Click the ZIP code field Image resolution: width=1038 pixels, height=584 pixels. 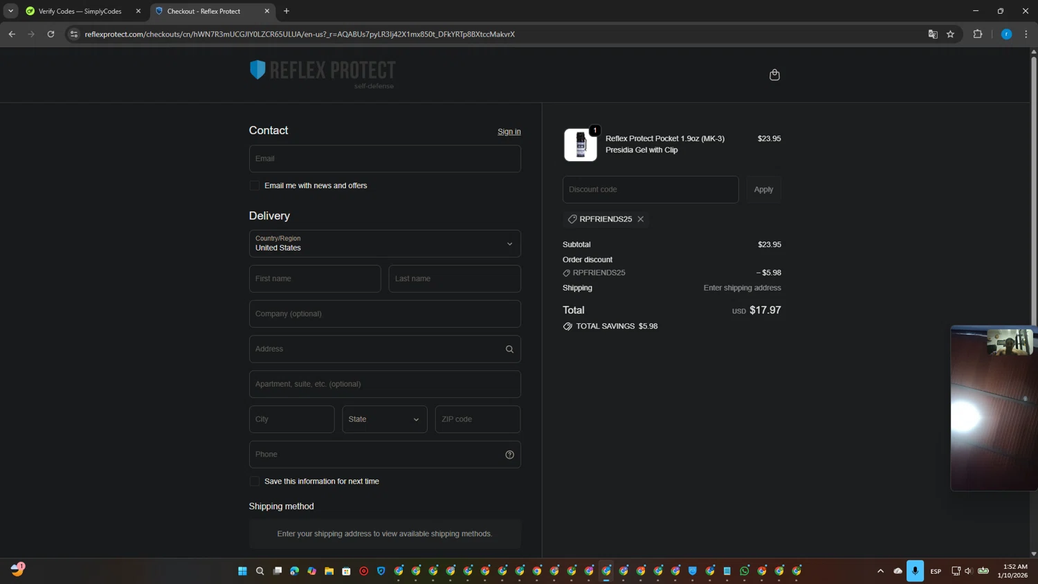pyautogui.click(x=477, y=419)
